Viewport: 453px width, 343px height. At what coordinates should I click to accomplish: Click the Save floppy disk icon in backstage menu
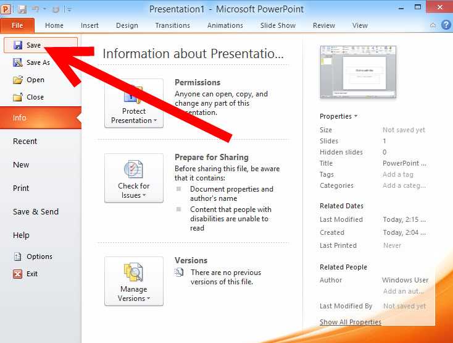click(18, 45)
